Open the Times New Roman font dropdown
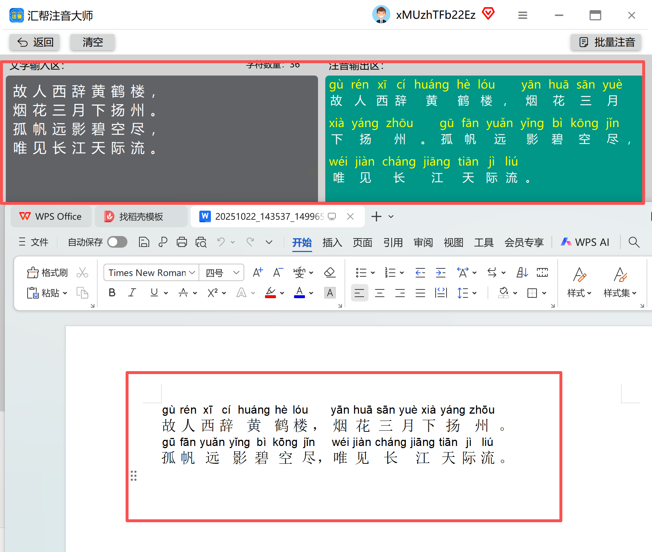 pos(151,272)
